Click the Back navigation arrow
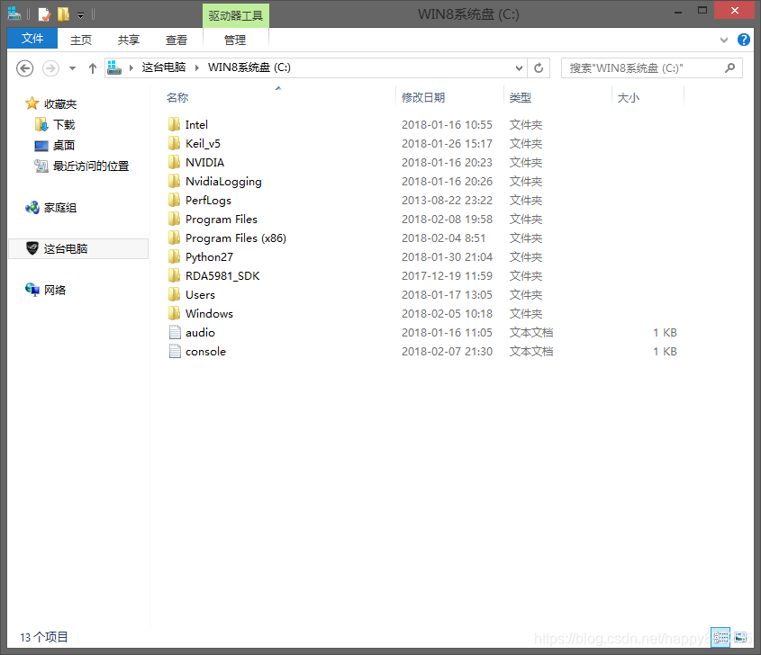The width and height of the screenshot is (761, 655). click(24, 68)
